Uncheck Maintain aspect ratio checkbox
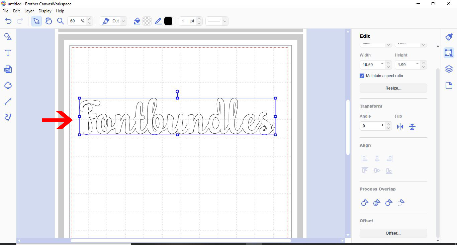 [362, 76]
